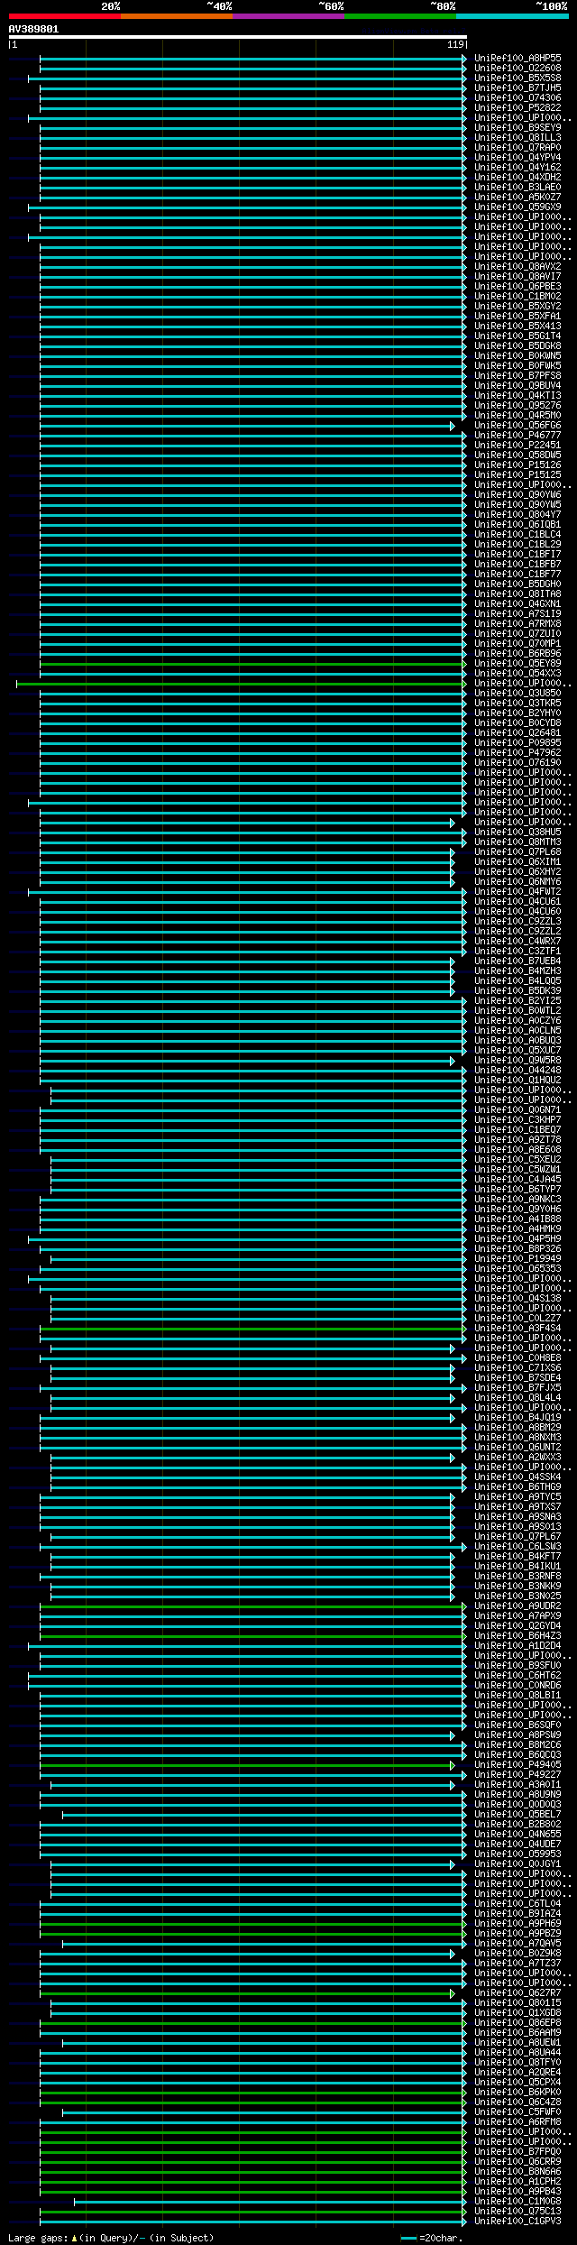The image size is (577, 2245).
Task: Select the UniRef100_Q8L4L4 label
Action: pyautogui.click(x=517, y=1397)
